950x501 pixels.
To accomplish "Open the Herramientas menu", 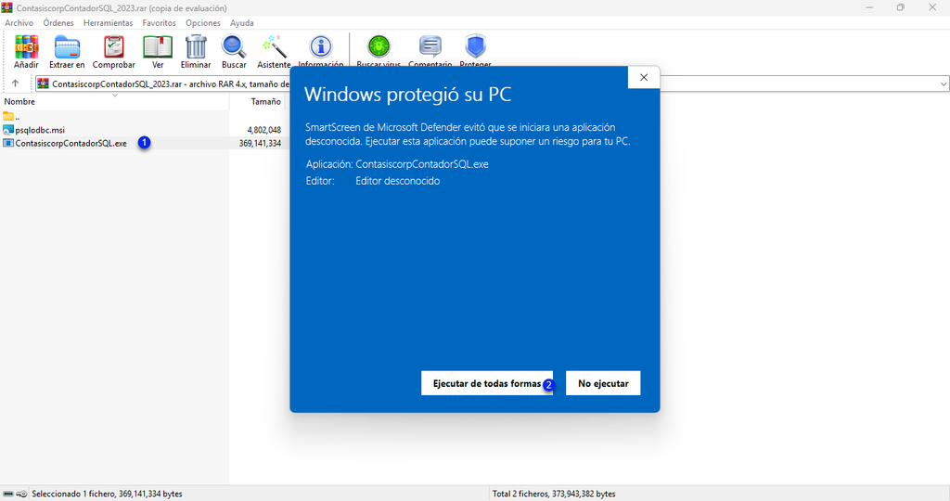I will tap(108, 23).
